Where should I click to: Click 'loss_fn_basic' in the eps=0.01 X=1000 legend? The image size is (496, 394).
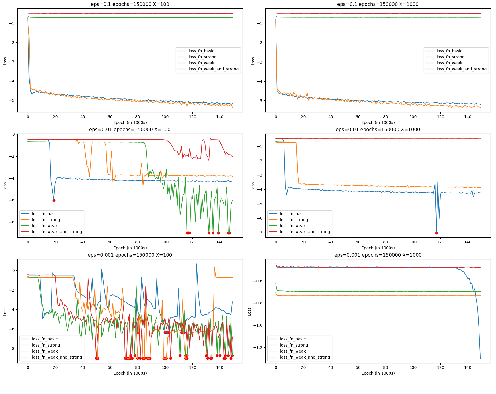[x=293, y=214]
